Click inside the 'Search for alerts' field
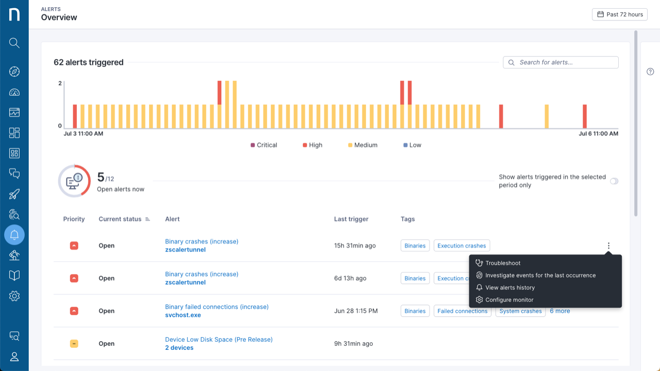 coord(560,62)
